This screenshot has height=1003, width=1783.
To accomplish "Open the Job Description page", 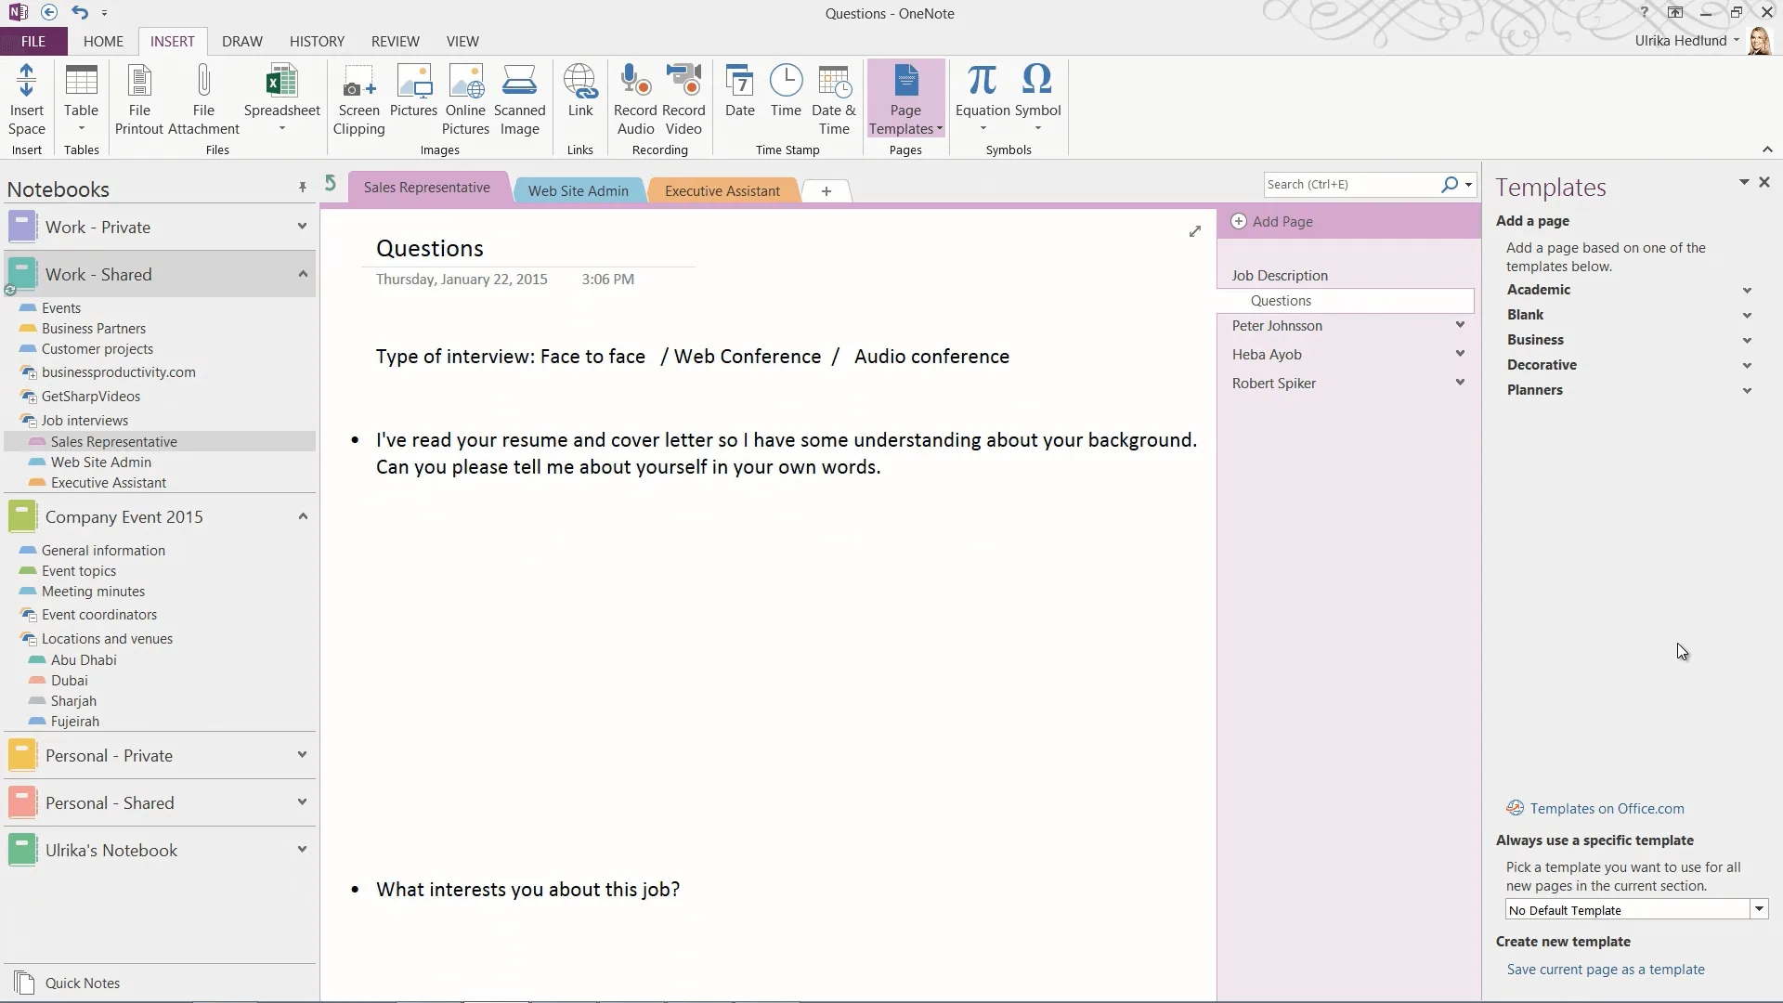I will point(1280,275).
